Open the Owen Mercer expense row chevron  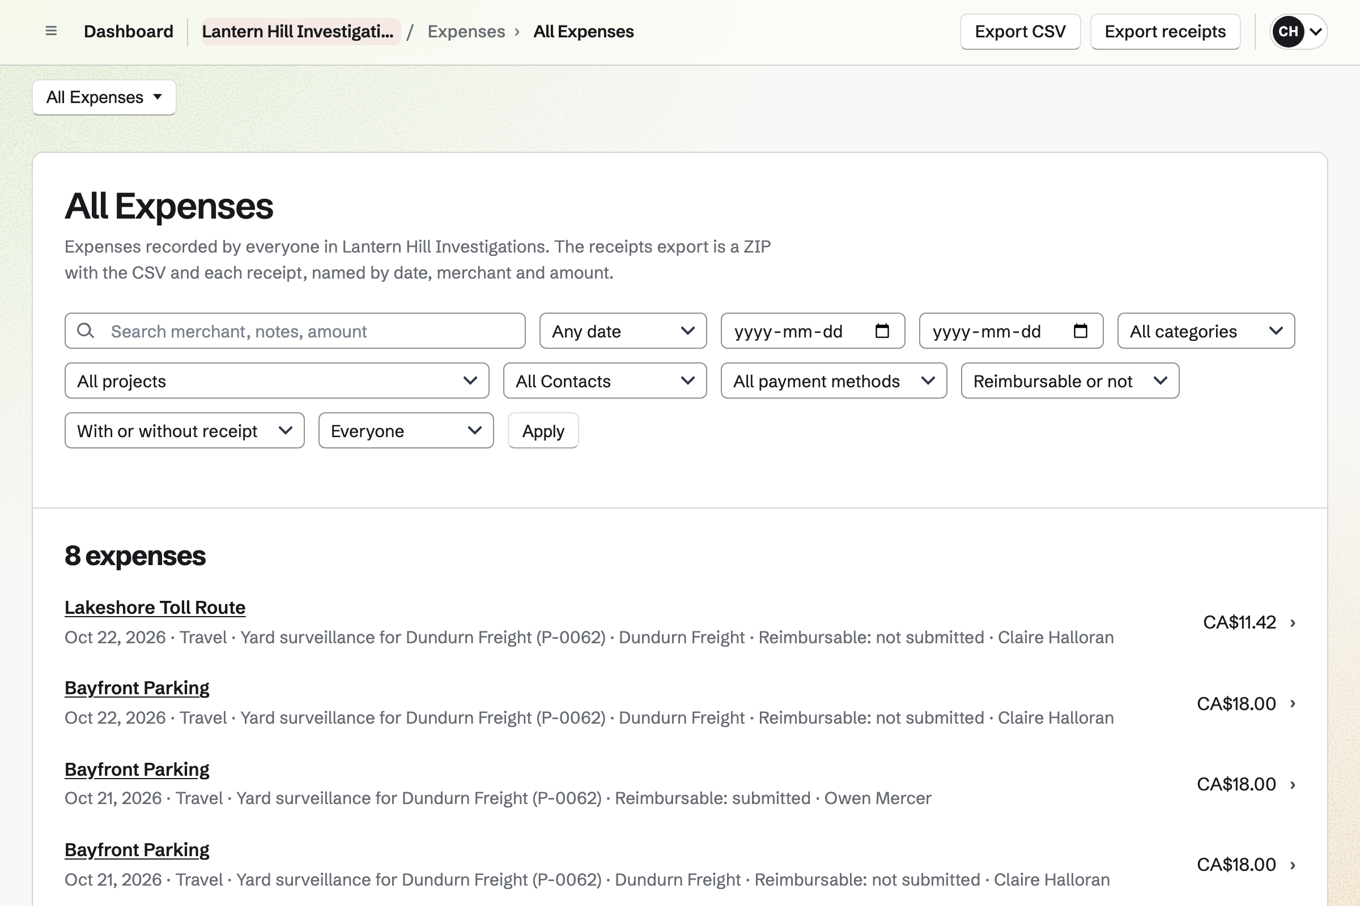1293,784
